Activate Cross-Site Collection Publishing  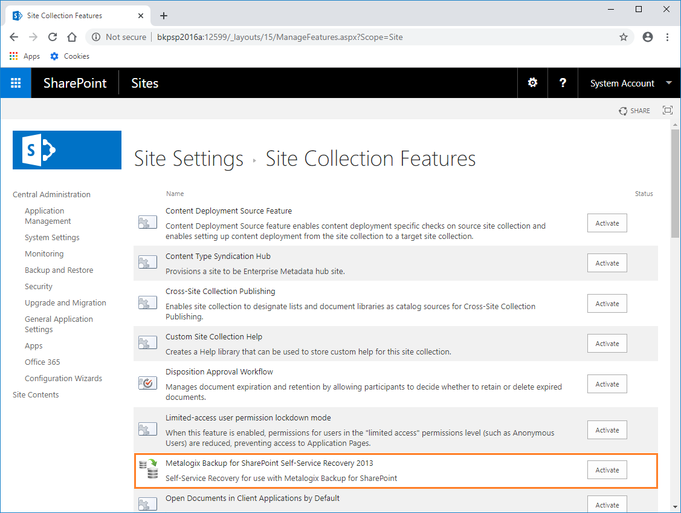[x=607, y=304]
